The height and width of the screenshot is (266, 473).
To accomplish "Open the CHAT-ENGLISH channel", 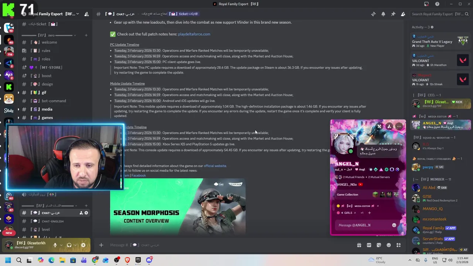I will (56, 221).
